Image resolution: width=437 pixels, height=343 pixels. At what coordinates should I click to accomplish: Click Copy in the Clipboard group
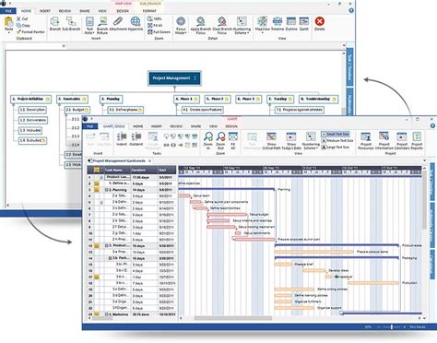(x=23, y=26)
